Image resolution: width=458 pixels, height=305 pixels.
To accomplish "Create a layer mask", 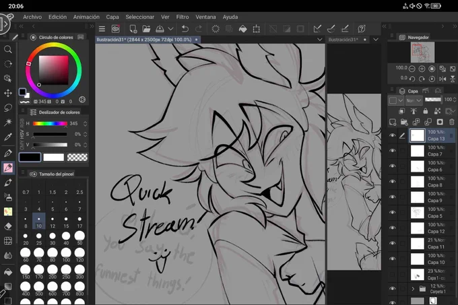I will point(440,122).
